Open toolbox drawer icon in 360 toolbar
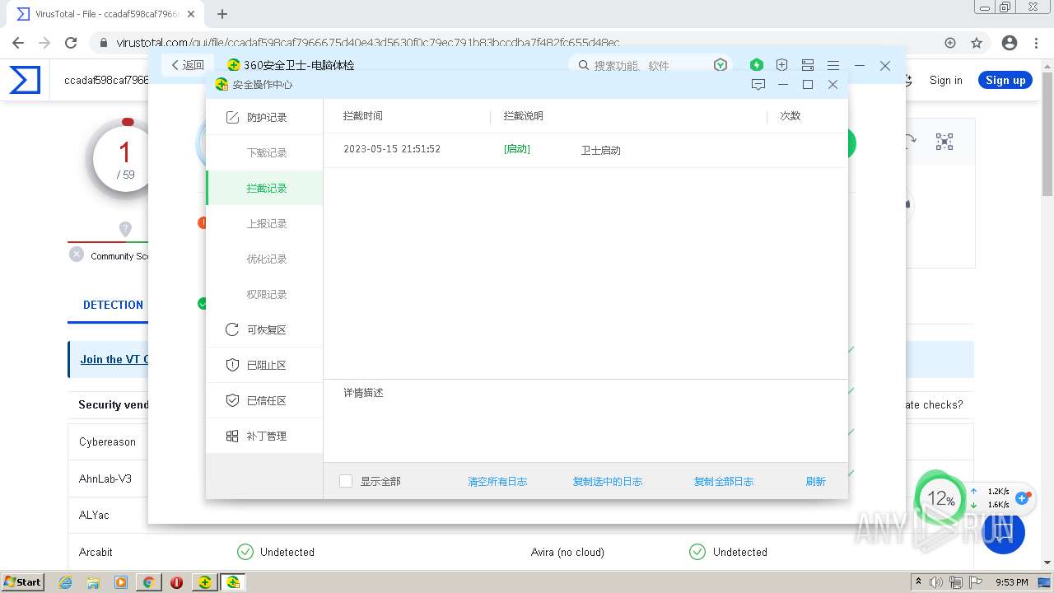The width and height of the screenshot is (1054, 593). point(808,65)
